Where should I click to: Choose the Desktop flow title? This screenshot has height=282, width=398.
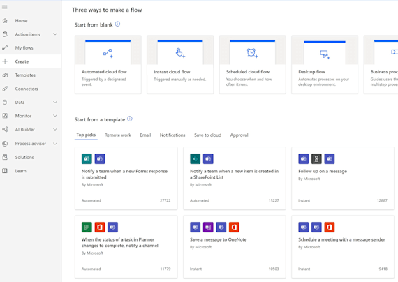pos(311,72)
